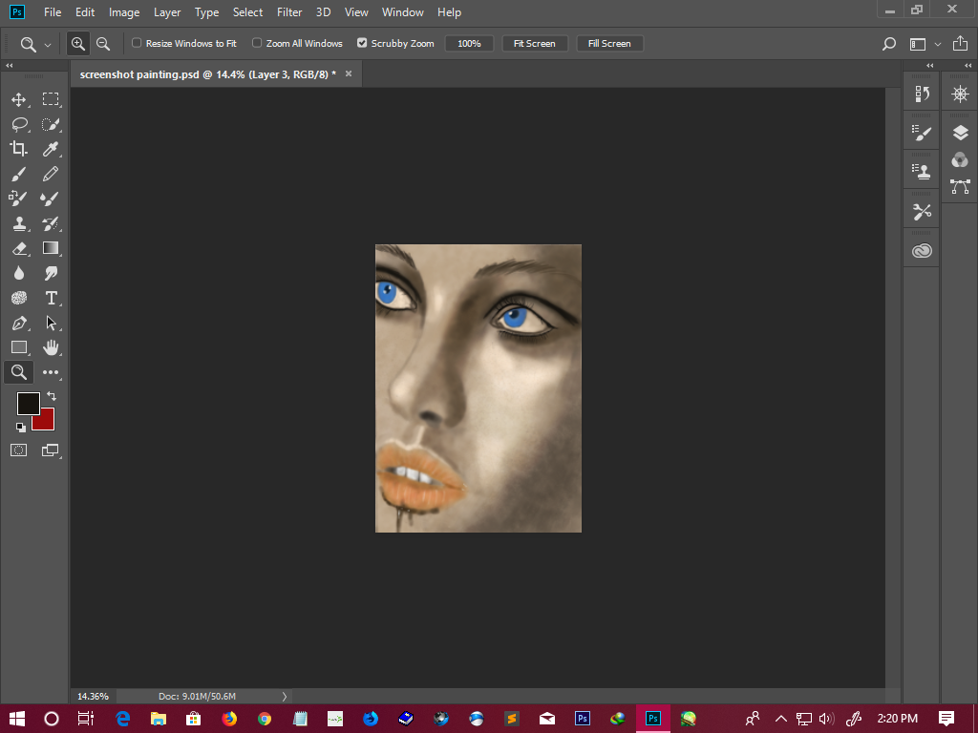
Task: Select the Eraser tool
Action: 18,248
